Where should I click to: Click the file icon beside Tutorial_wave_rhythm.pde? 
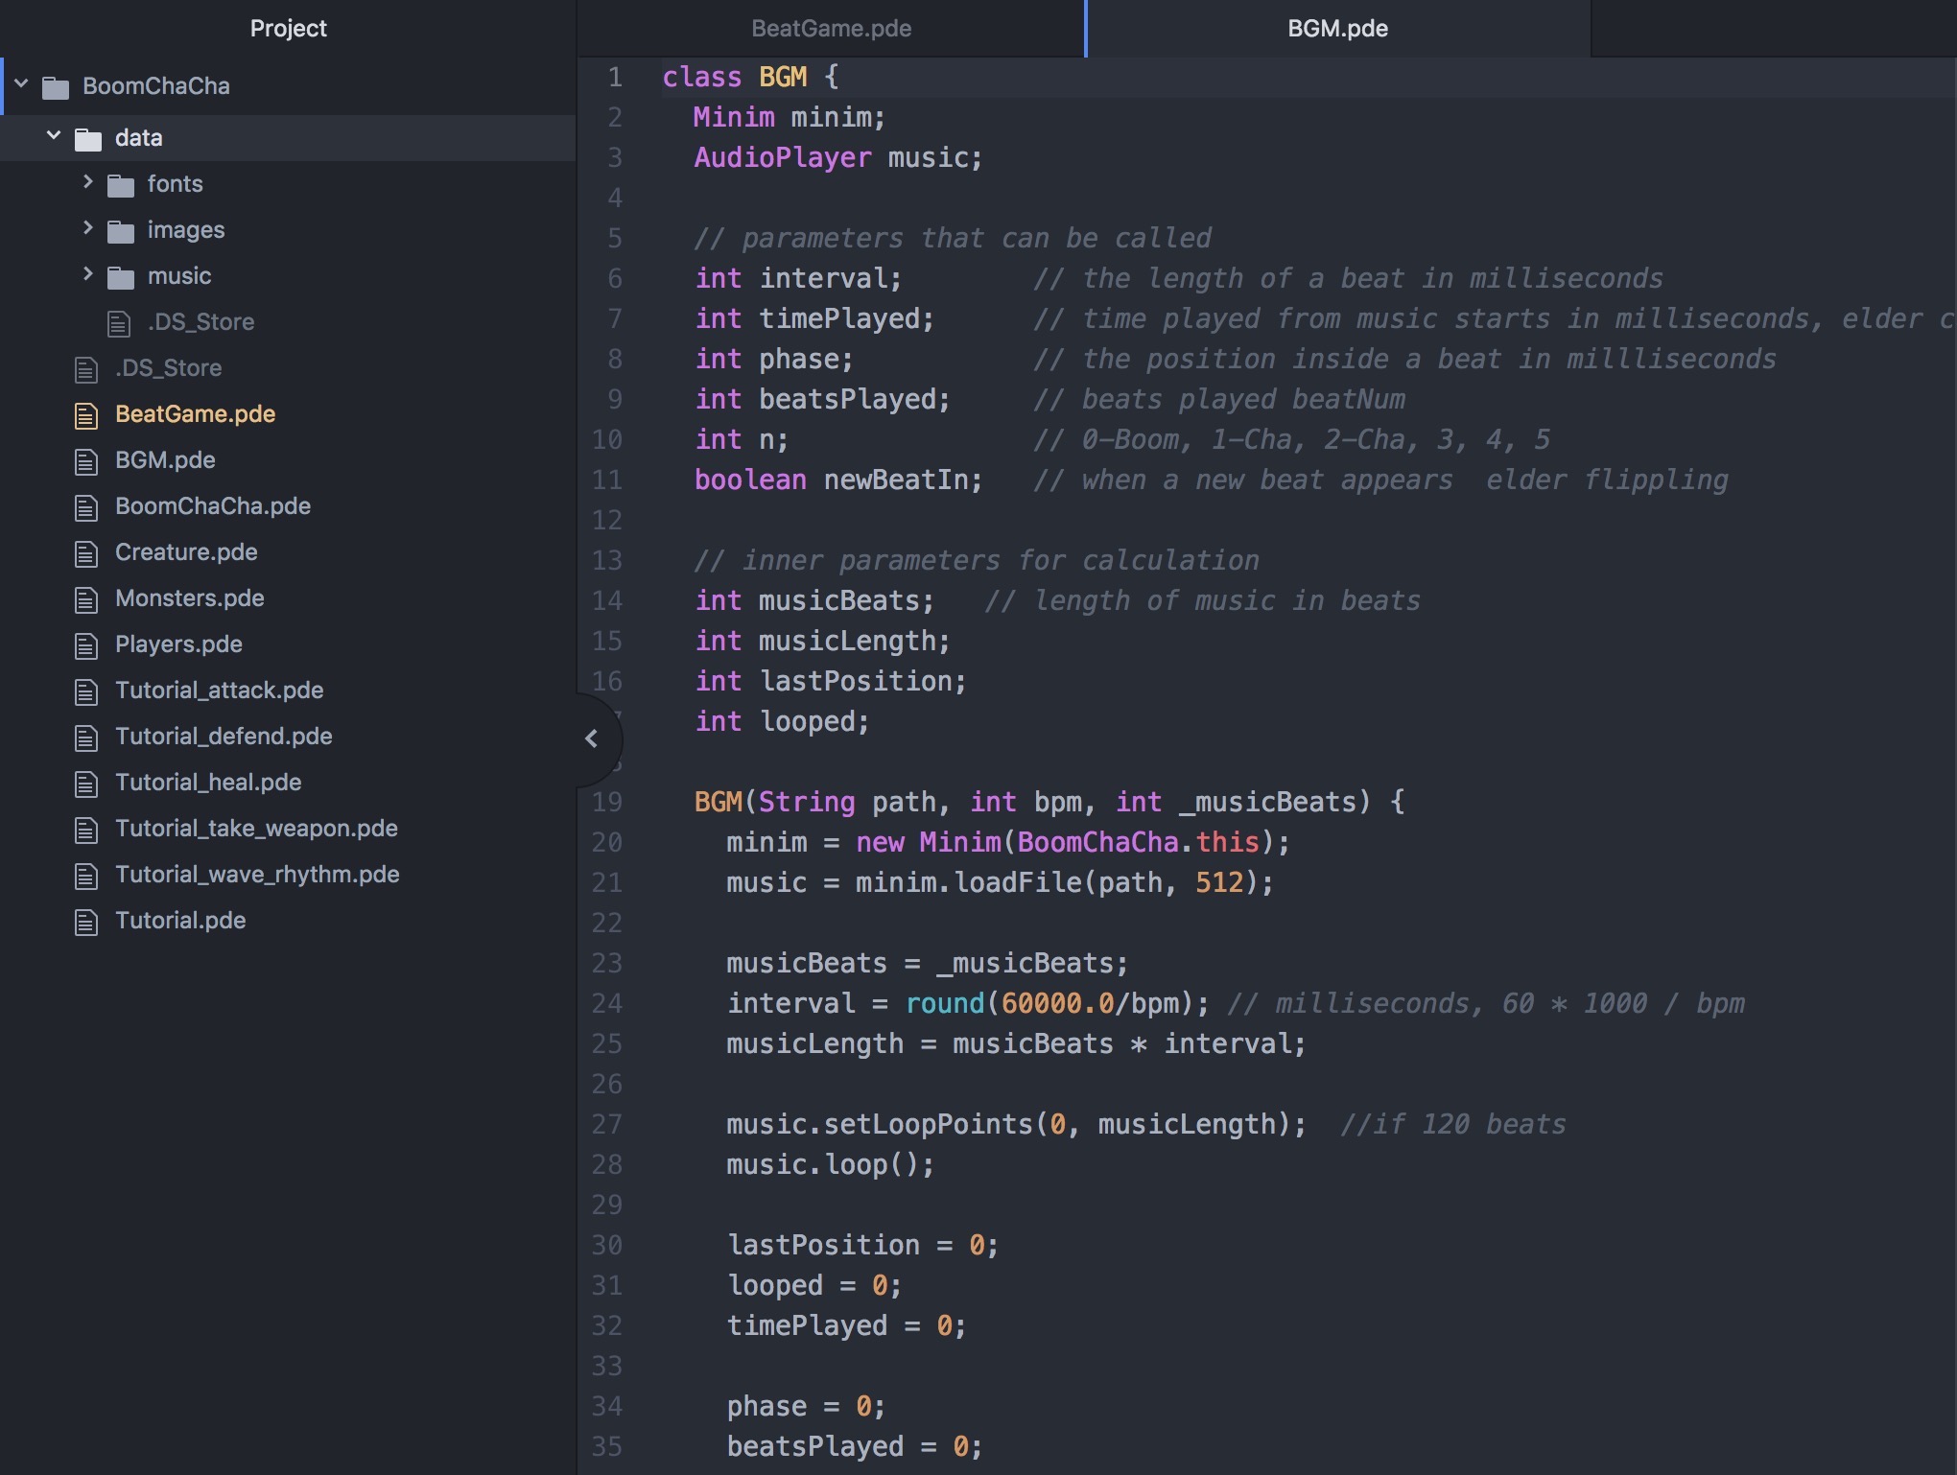coord(86,876)
